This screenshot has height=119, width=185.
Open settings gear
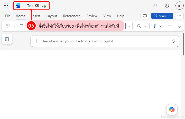[x=167, y=6]
